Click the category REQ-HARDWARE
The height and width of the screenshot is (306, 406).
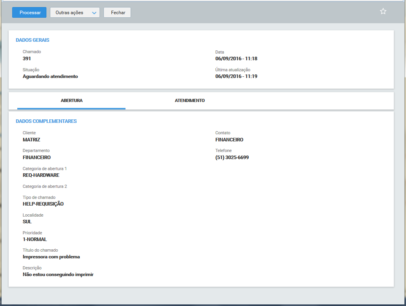coord(41,175)
